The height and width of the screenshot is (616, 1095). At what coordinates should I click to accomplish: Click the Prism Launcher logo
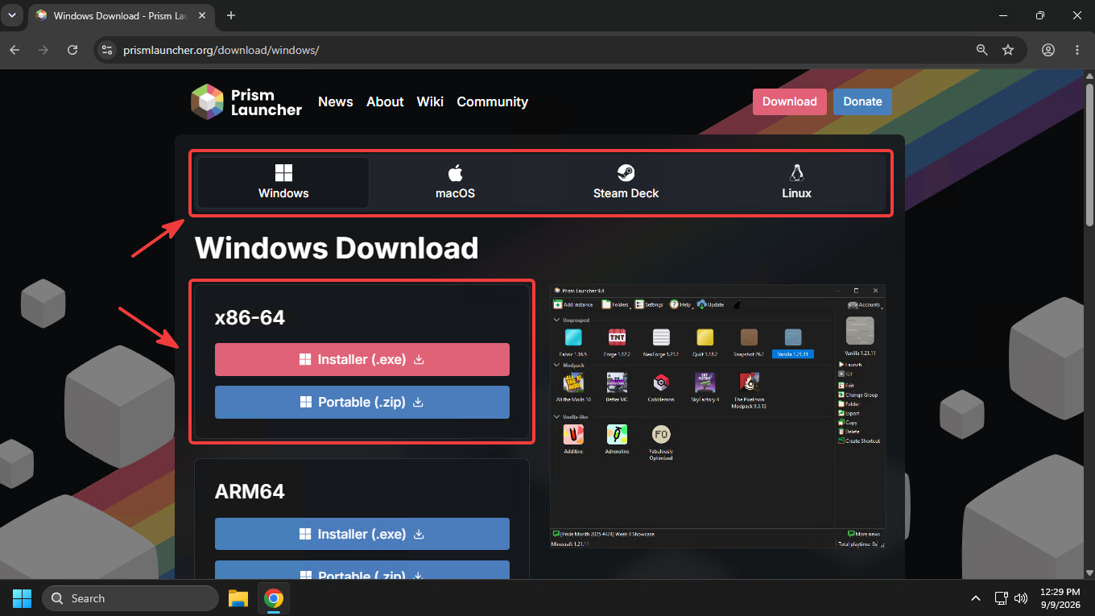point(246,101)
